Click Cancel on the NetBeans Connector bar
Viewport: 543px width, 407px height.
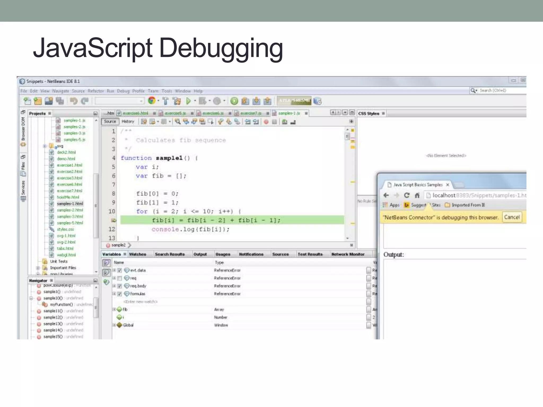pyautogui.click(x=512, y=217)
